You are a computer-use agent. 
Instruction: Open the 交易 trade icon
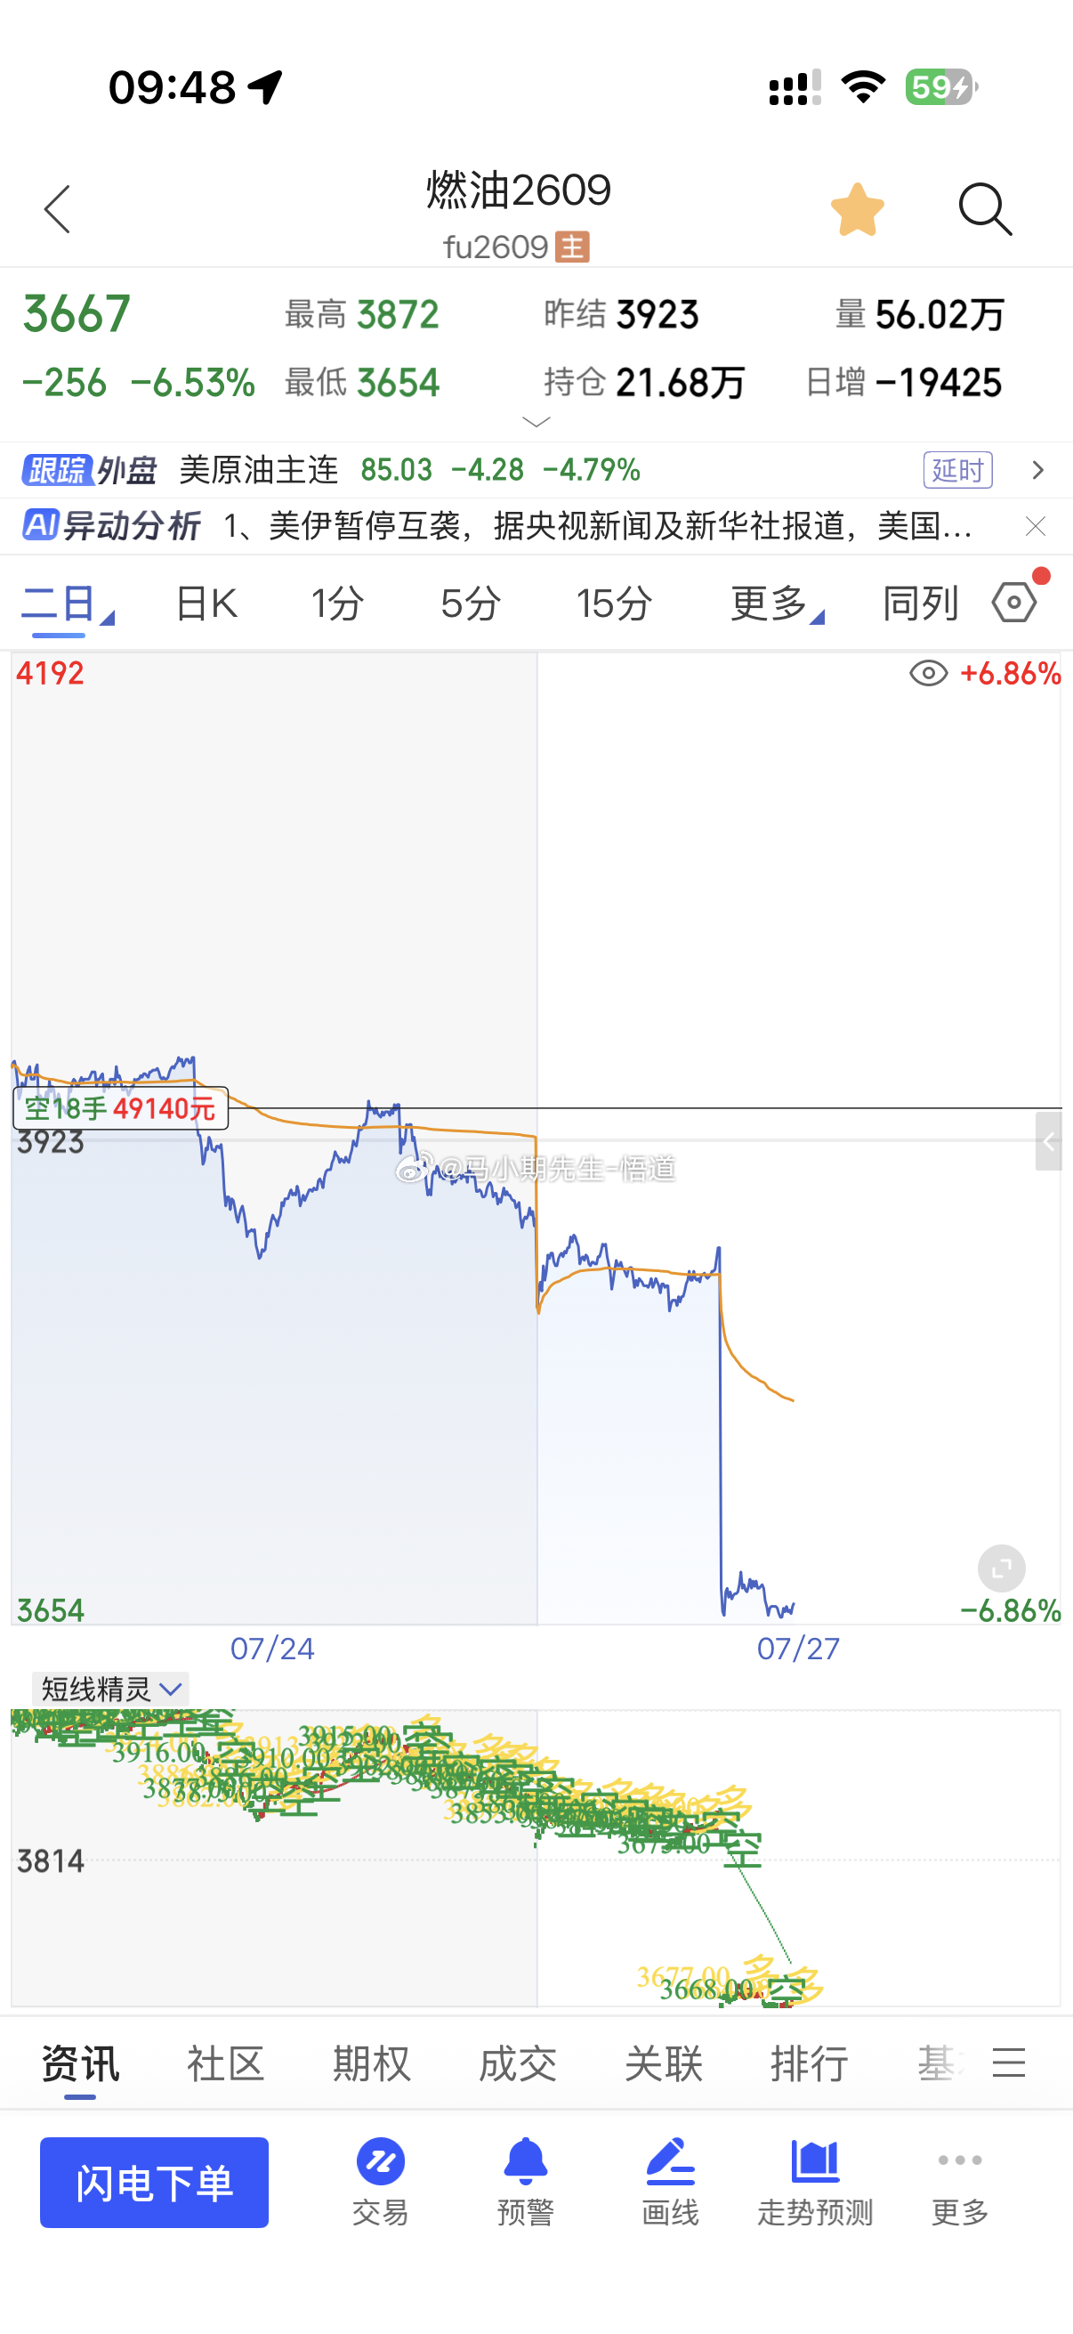[380, 2182]
